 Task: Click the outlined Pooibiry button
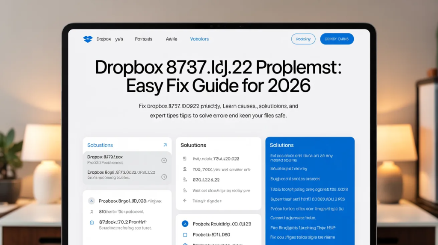tap(303, 39)
